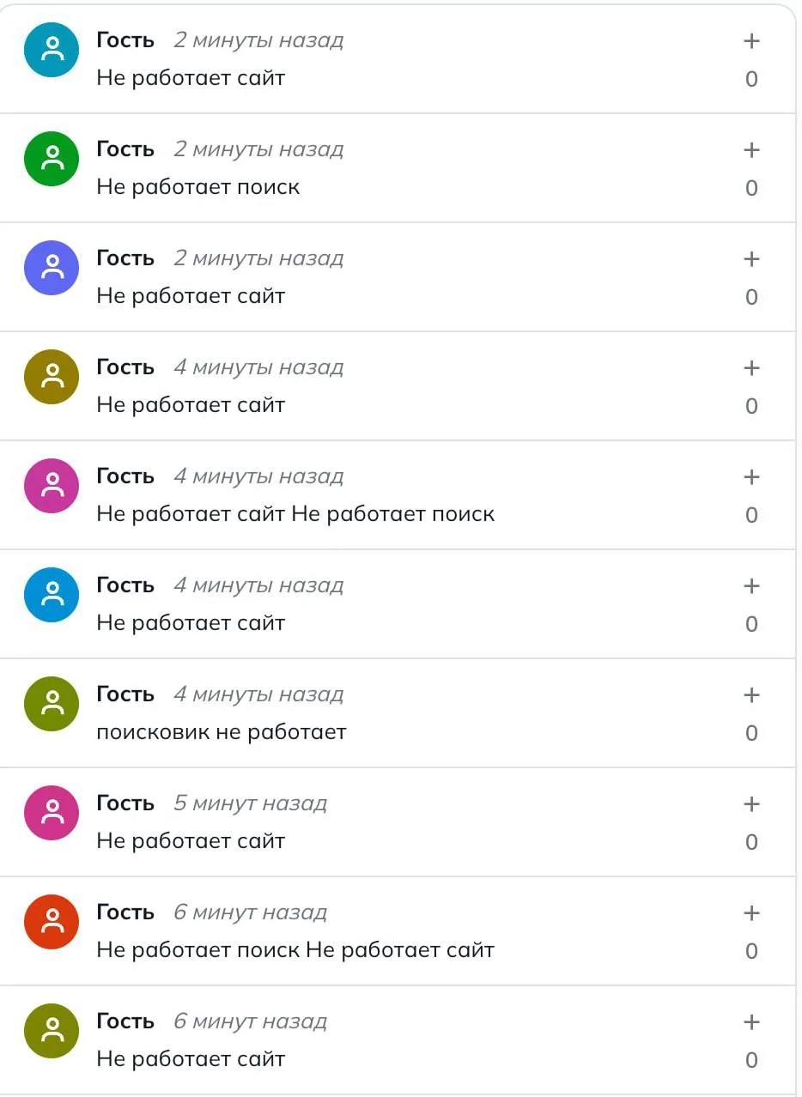Click the olive avatar beside 'поисковик не работает'
The image size is (802, 1097).
pyautogui.click(x=52, y=704)
